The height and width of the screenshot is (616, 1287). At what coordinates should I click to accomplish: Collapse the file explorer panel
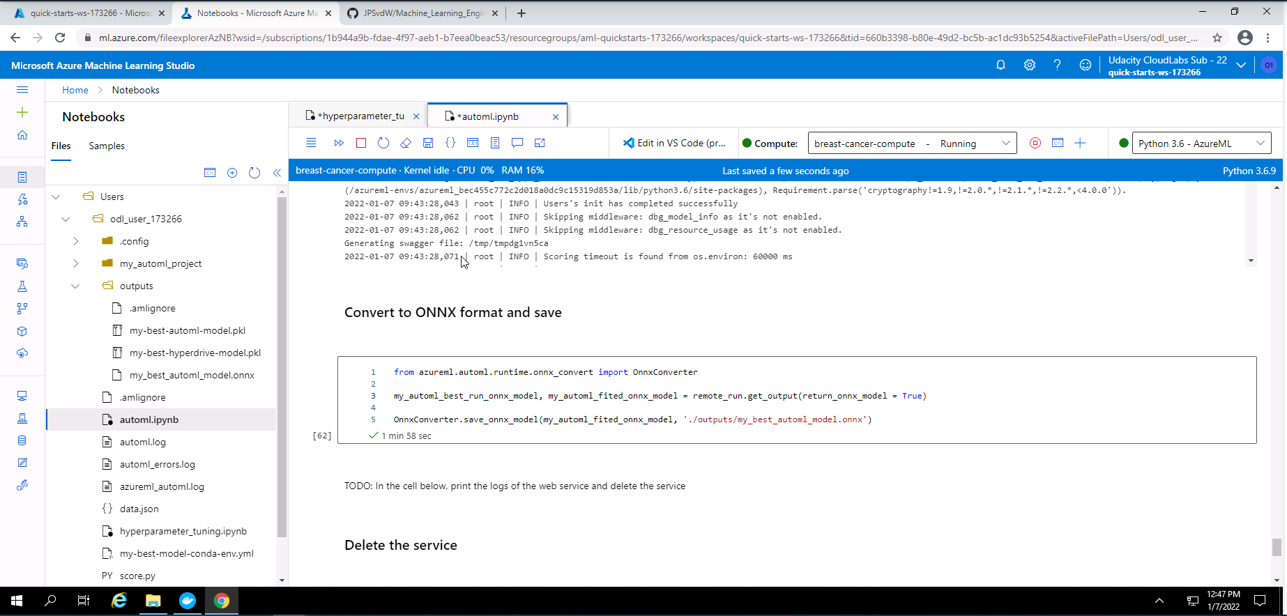[x=277, y=172]
